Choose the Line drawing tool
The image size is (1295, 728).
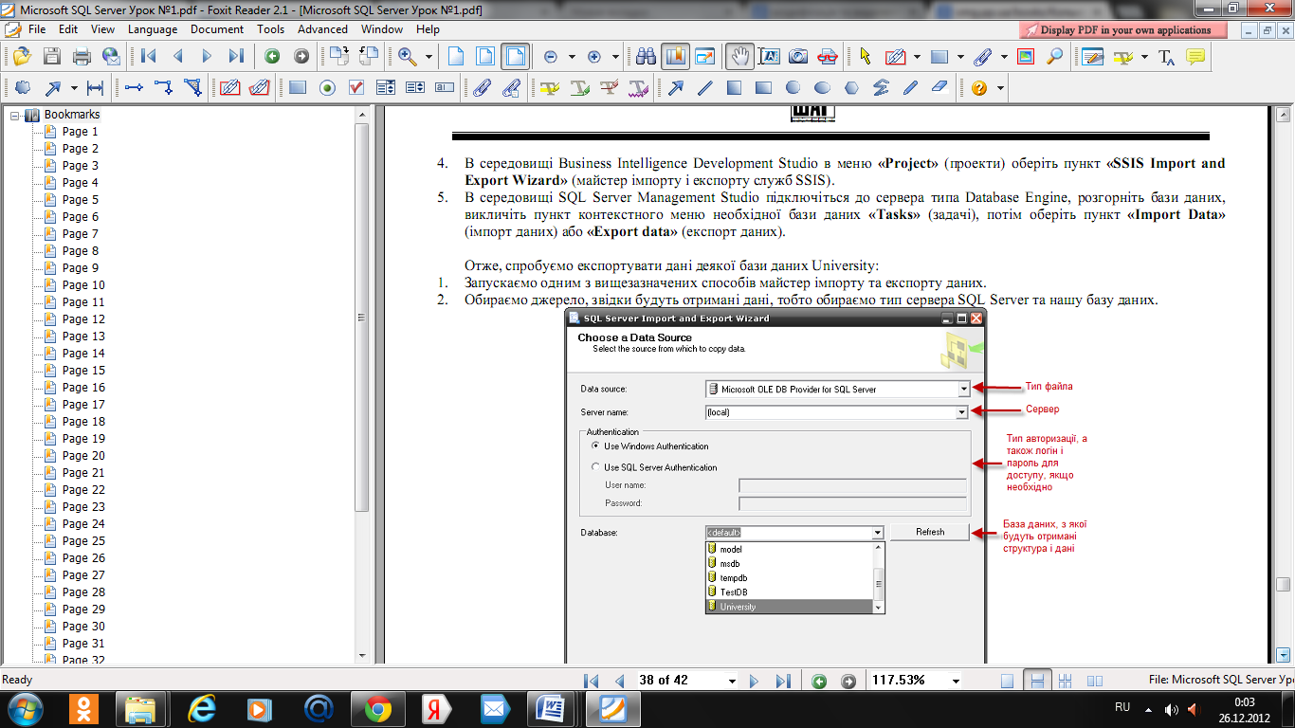click(x=704, y=88)
